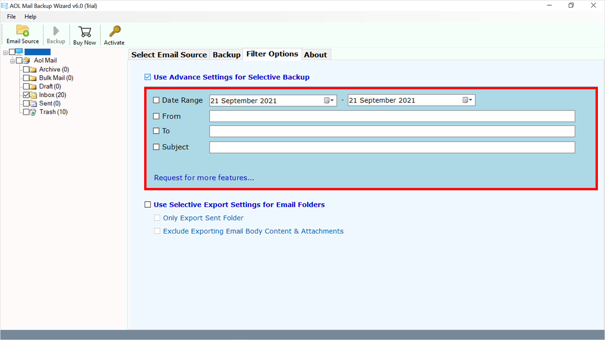
Task: Click the Bulk Mail folder icon
Action: [x=33, y=78]
